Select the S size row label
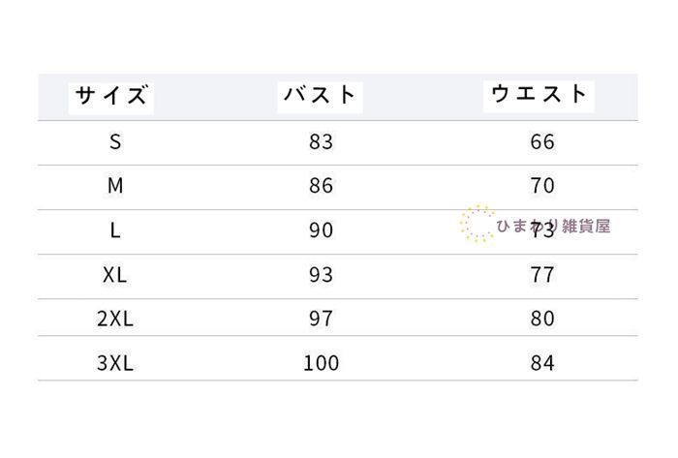678x458 pixels. point(115,142)
